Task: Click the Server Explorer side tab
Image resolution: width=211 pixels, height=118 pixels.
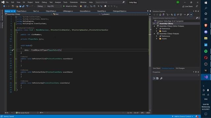Action: 2,15
